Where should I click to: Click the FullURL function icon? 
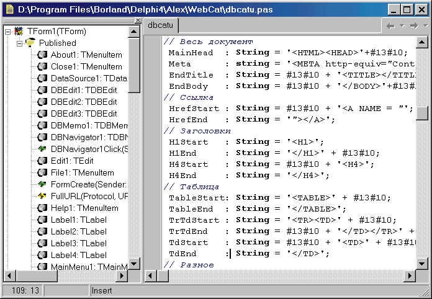(x=42, y=196)
